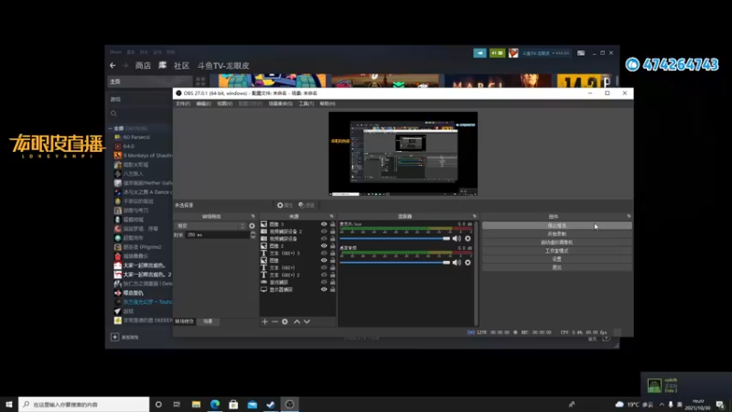Click the 停止推流 button

pyautogui.click(x=557, y=225)
